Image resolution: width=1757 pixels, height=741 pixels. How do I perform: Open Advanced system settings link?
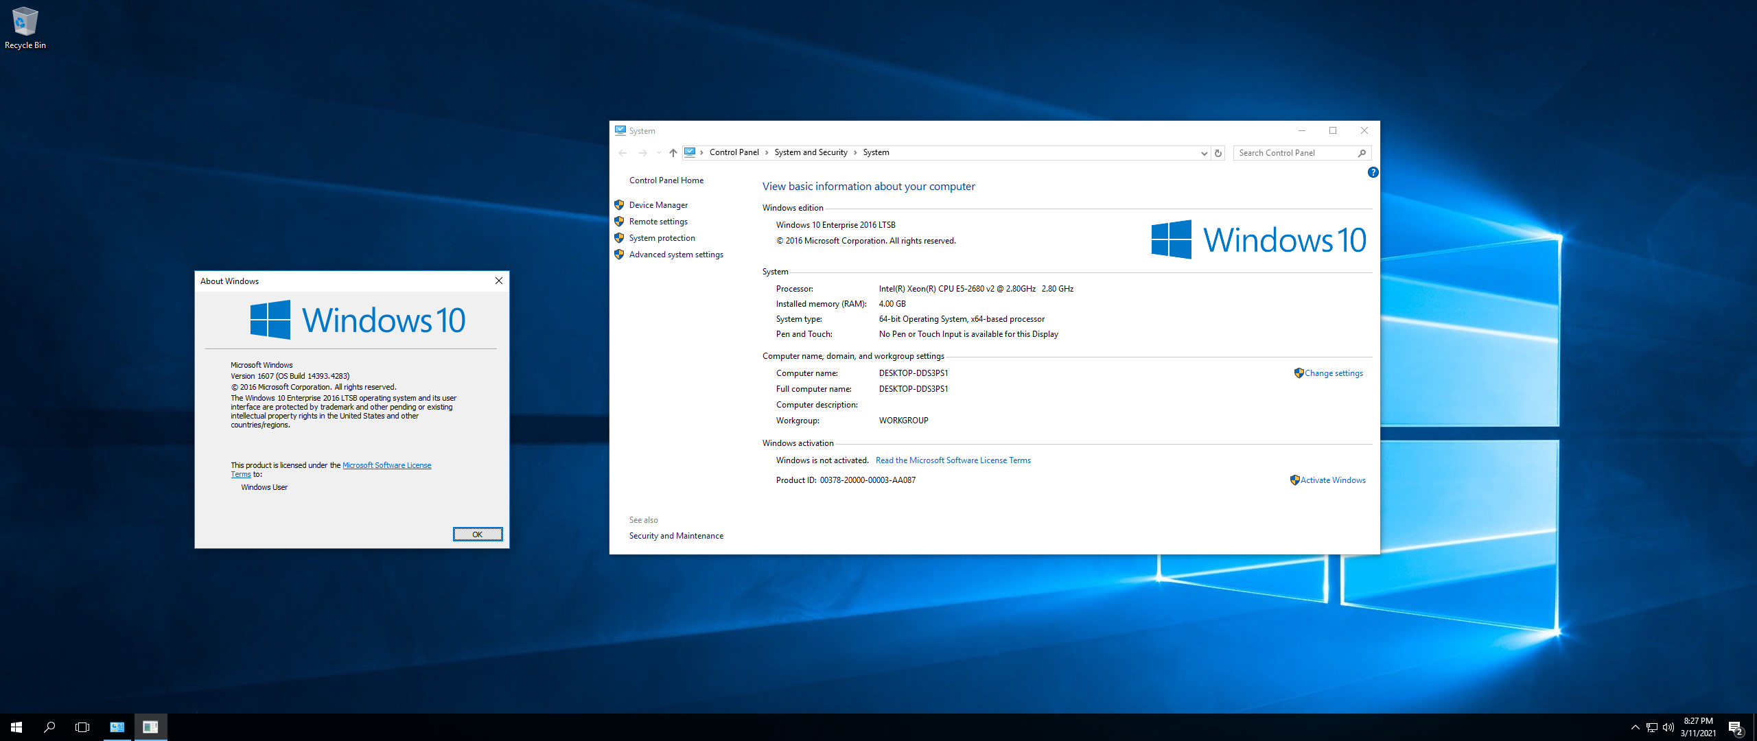(x=676, y=255)
